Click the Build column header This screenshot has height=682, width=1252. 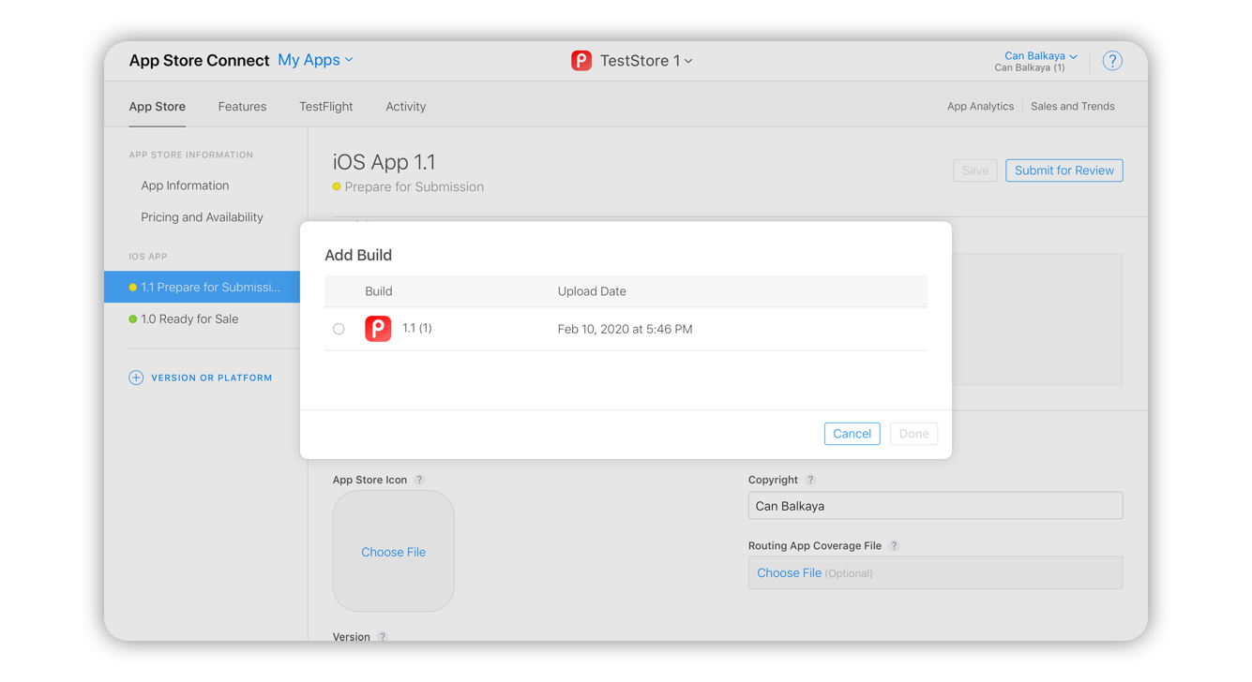click(378, 291)
